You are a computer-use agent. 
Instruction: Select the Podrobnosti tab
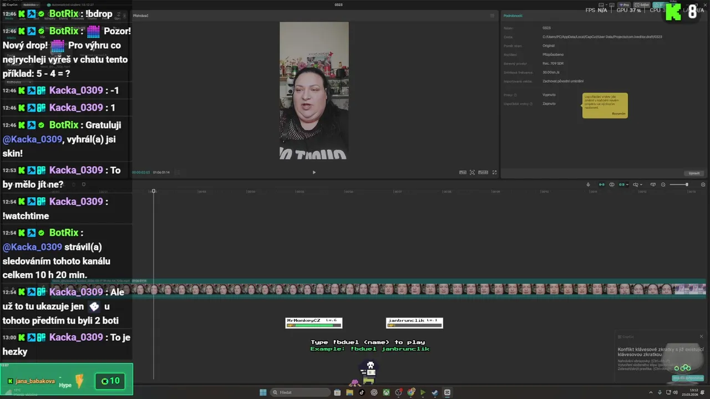[x=513, y=16]
